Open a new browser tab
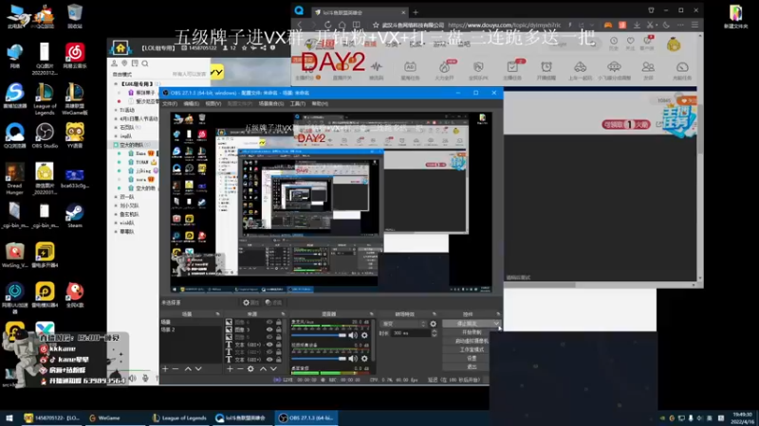 [416, 12]
